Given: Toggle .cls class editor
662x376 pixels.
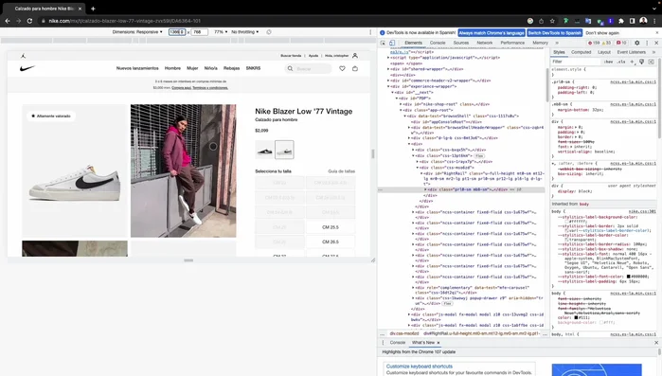Looking at the screenshot, I should [621, 62].
